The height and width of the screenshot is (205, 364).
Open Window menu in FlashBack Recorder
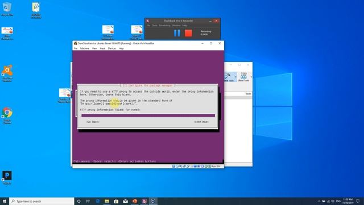(176, 25)
